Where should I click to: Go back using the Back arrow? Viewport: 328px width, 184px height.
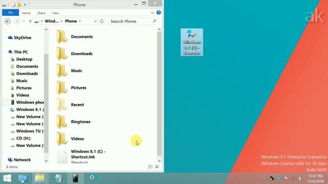click(8, 21)
